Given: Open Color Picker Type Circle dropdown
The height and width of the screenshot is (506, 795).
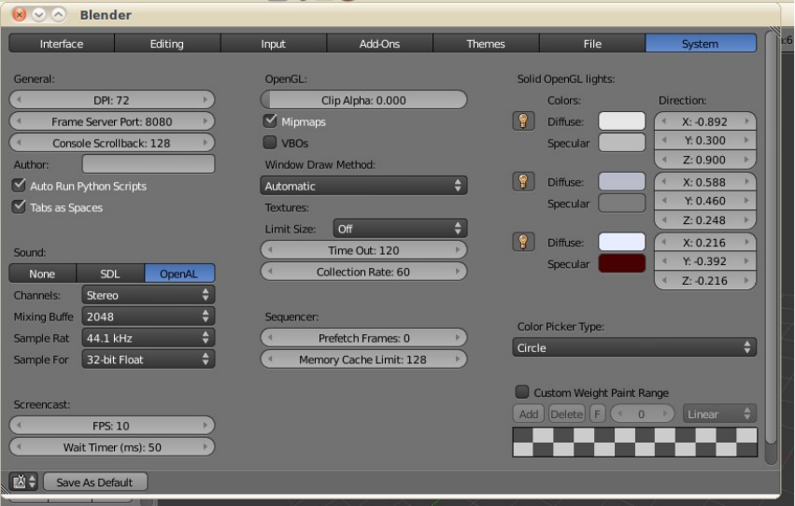Looking at the screenshot, I should click(634, 347).
